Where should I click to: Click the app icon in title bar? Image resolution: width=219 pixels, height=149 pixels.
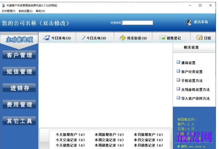point(3,6)
